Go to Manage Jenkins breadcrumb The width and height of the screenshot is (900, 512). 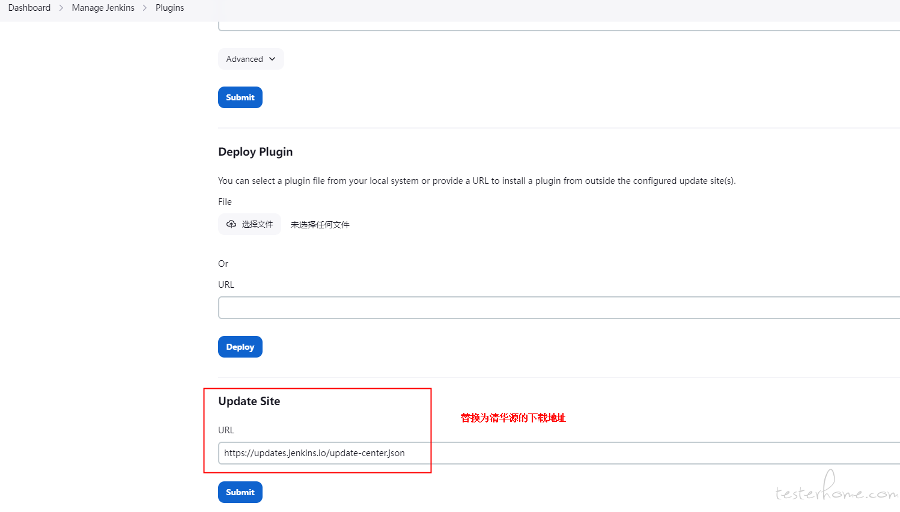tap(103, 8)
